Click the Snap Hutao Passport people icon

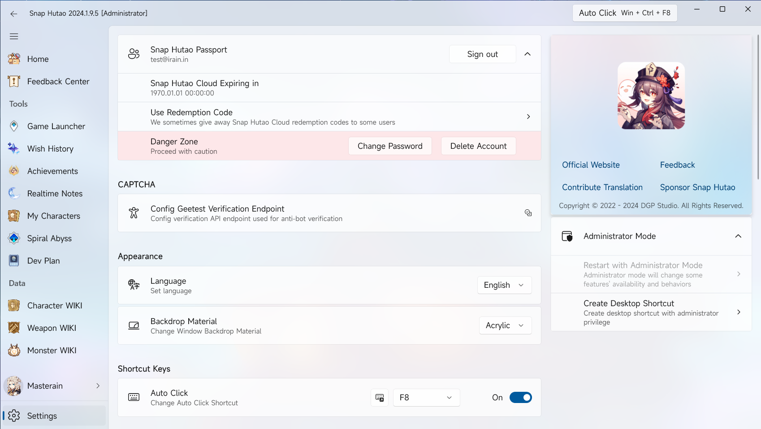tap(134, 54)
